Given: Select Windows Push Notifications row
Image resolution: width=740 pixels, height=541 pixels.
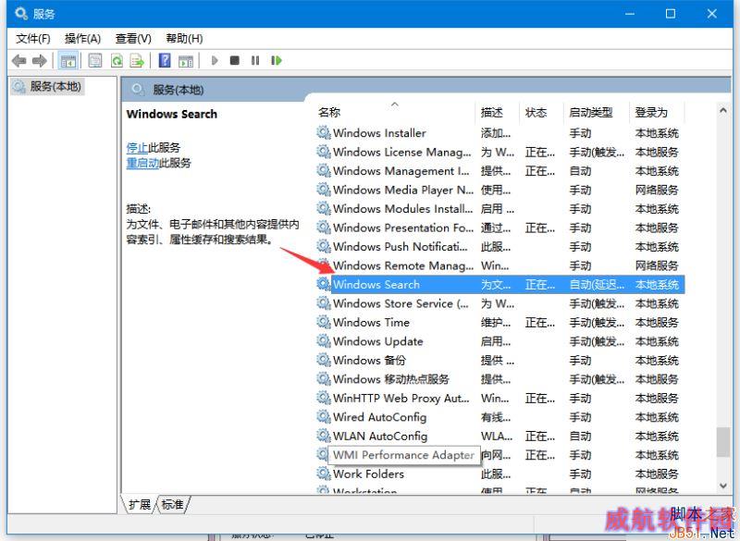Looking at the screenshot, I should click(x=499, y=246).
